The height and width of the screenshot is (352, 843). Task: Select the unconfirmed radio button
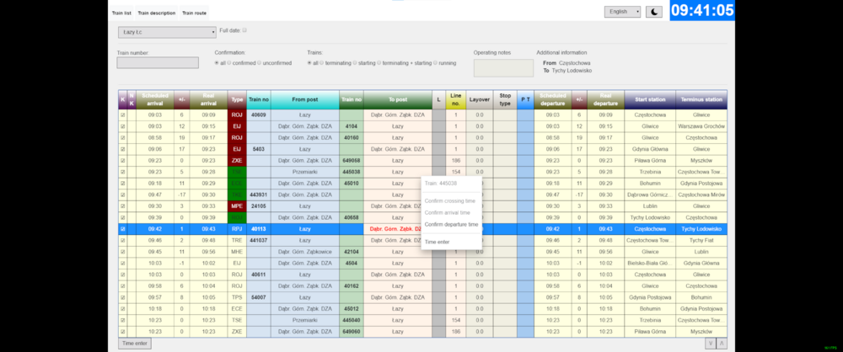pyautogui.click(x=260, y=62)
